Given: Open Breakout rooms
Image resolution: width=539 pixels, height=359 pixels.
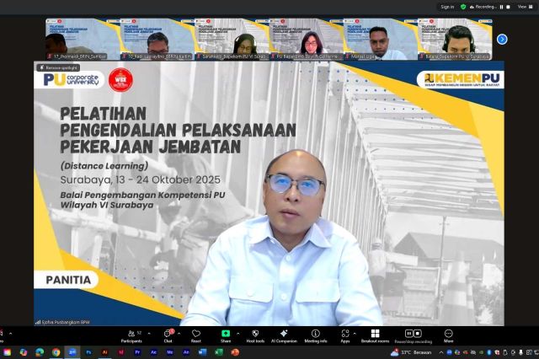Looking at the screenshot, I should [x=375, y=335].
